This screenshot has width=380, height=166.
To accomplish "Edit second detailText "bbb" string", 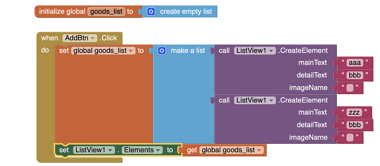I will [355, 125].
